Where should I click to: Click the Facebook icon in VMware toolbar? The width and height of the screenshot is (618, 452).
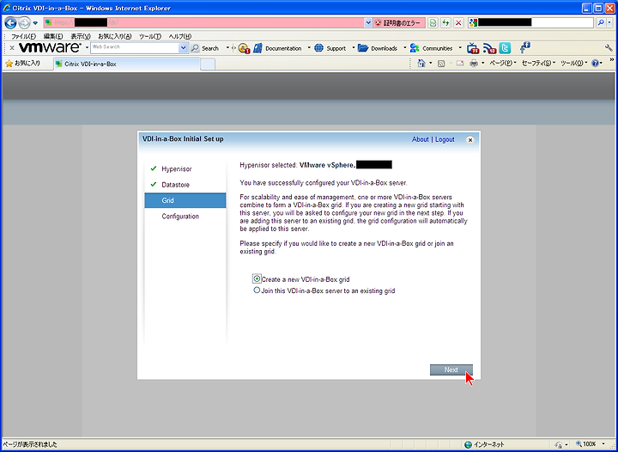(524, 48)
